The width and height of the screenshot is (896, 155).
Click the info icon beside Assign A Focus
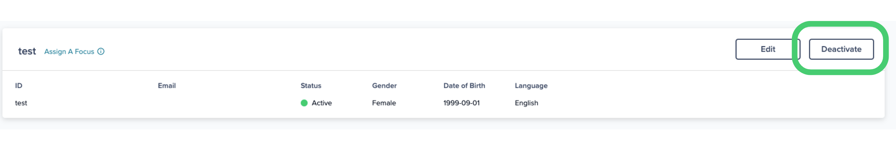[x=101, y=51]
